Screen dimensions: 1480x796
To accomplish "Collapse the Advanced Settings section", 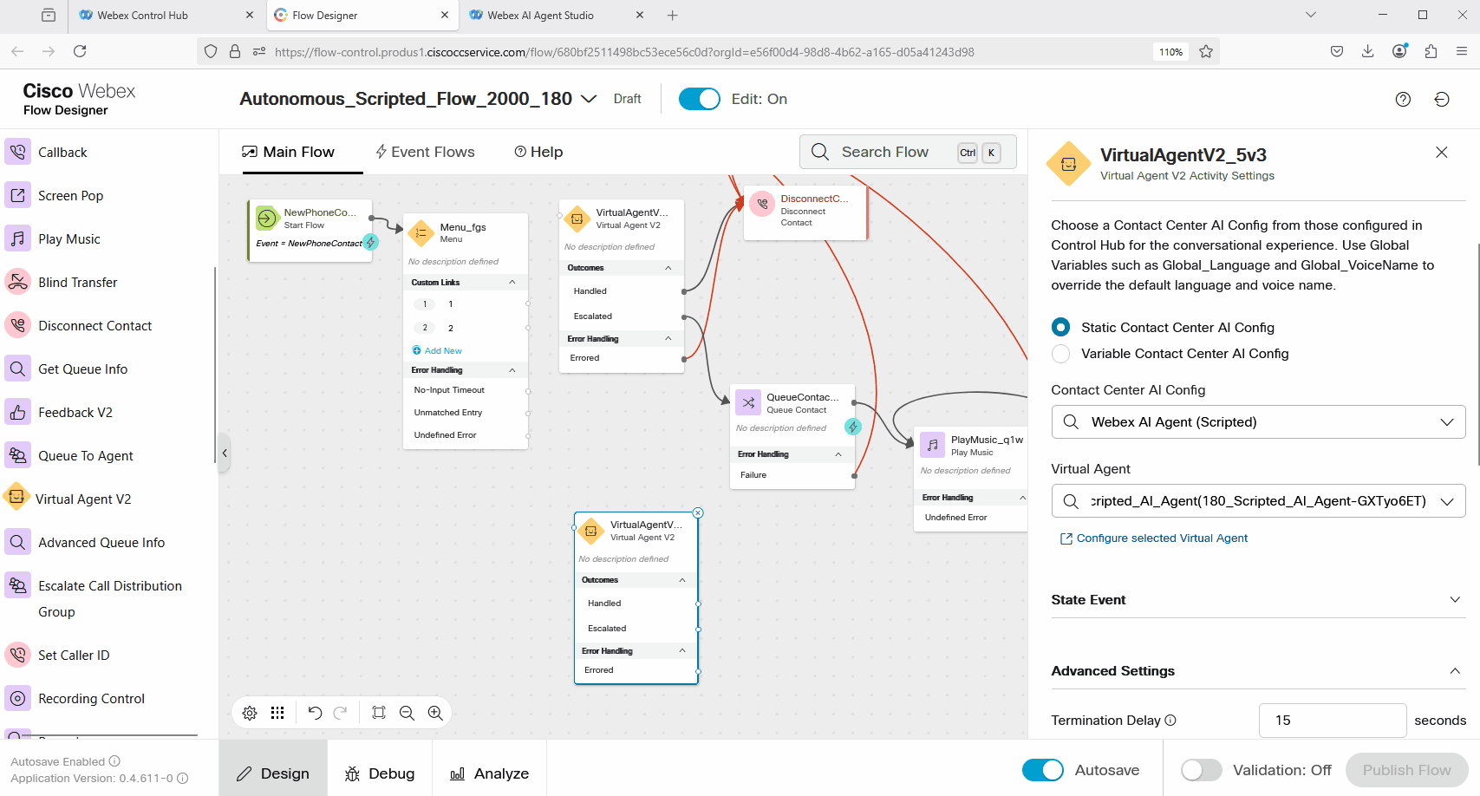I will (1455, 671).
